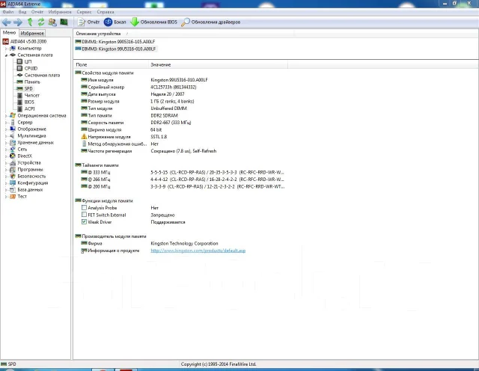Select CPUID in the sidebar tree

click(x=31, y=68)
